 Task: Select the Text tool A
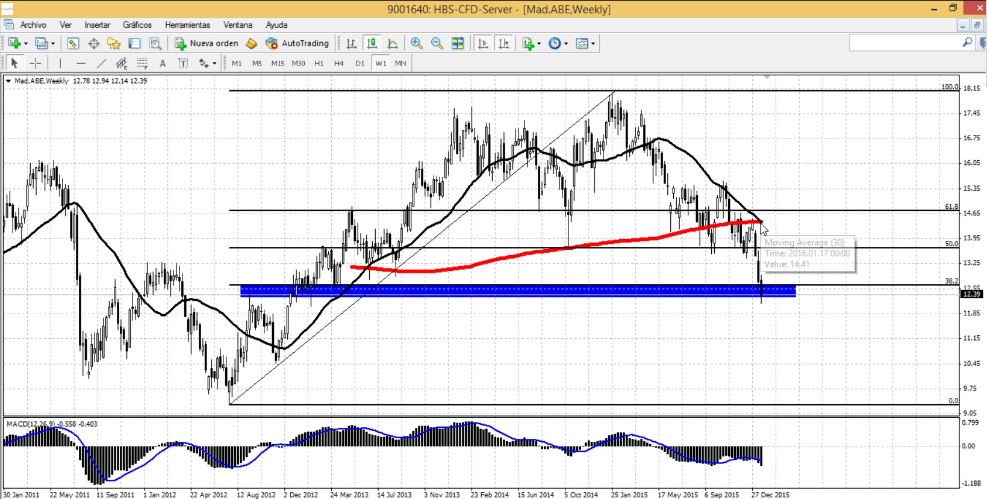163,63
